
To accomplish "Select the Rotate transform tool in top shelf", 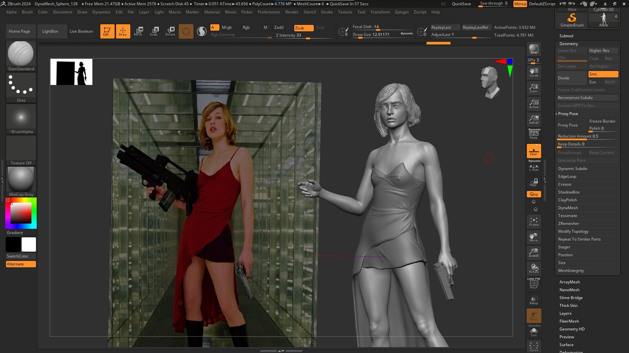I will click(x=170, y=31).
